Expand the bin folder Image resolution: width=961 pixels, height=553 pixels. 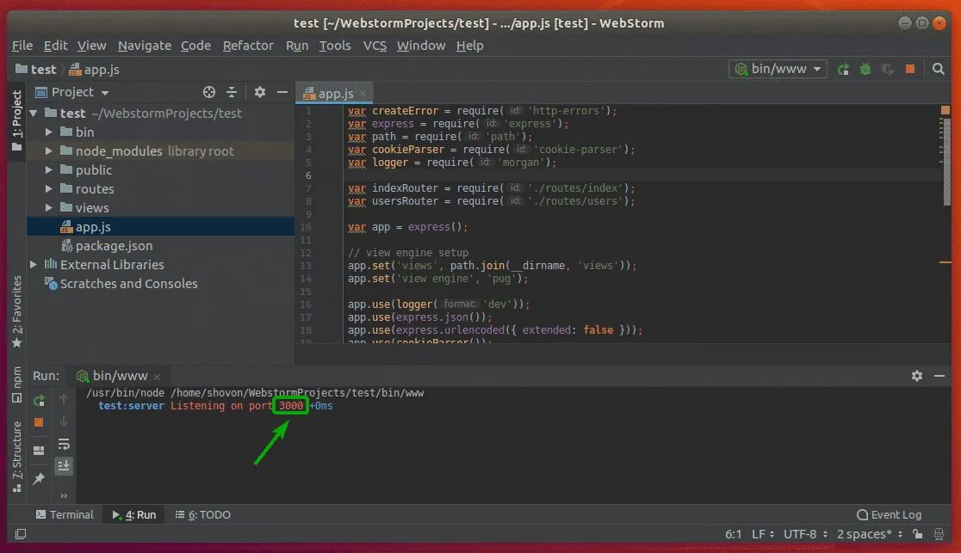click(49, 132)
